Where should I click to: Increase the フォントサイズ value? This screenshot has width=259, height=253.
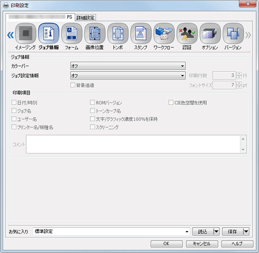point(239,83)
